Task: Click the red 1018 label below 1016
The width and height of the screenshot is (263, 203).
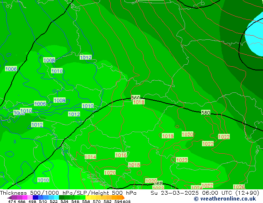Action: (x=134, y=165)
